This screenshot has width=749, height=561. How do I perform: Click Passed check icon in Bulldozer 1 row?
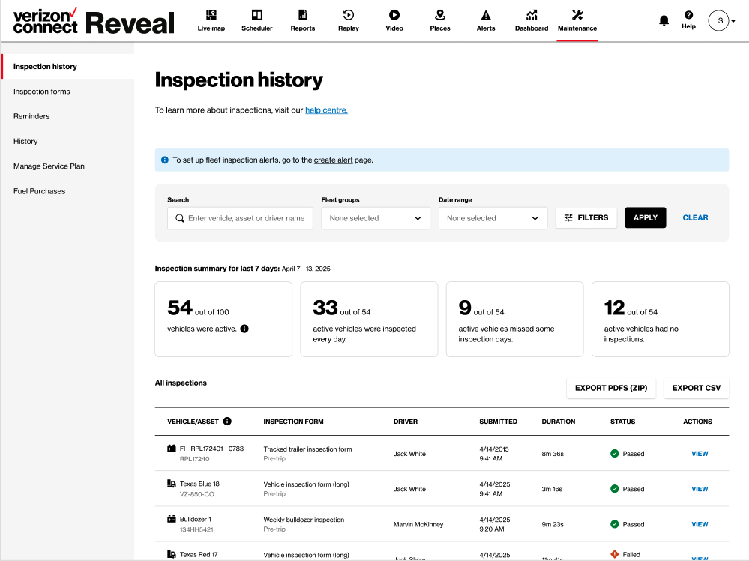pyautogui.click(x=615, y=524)
